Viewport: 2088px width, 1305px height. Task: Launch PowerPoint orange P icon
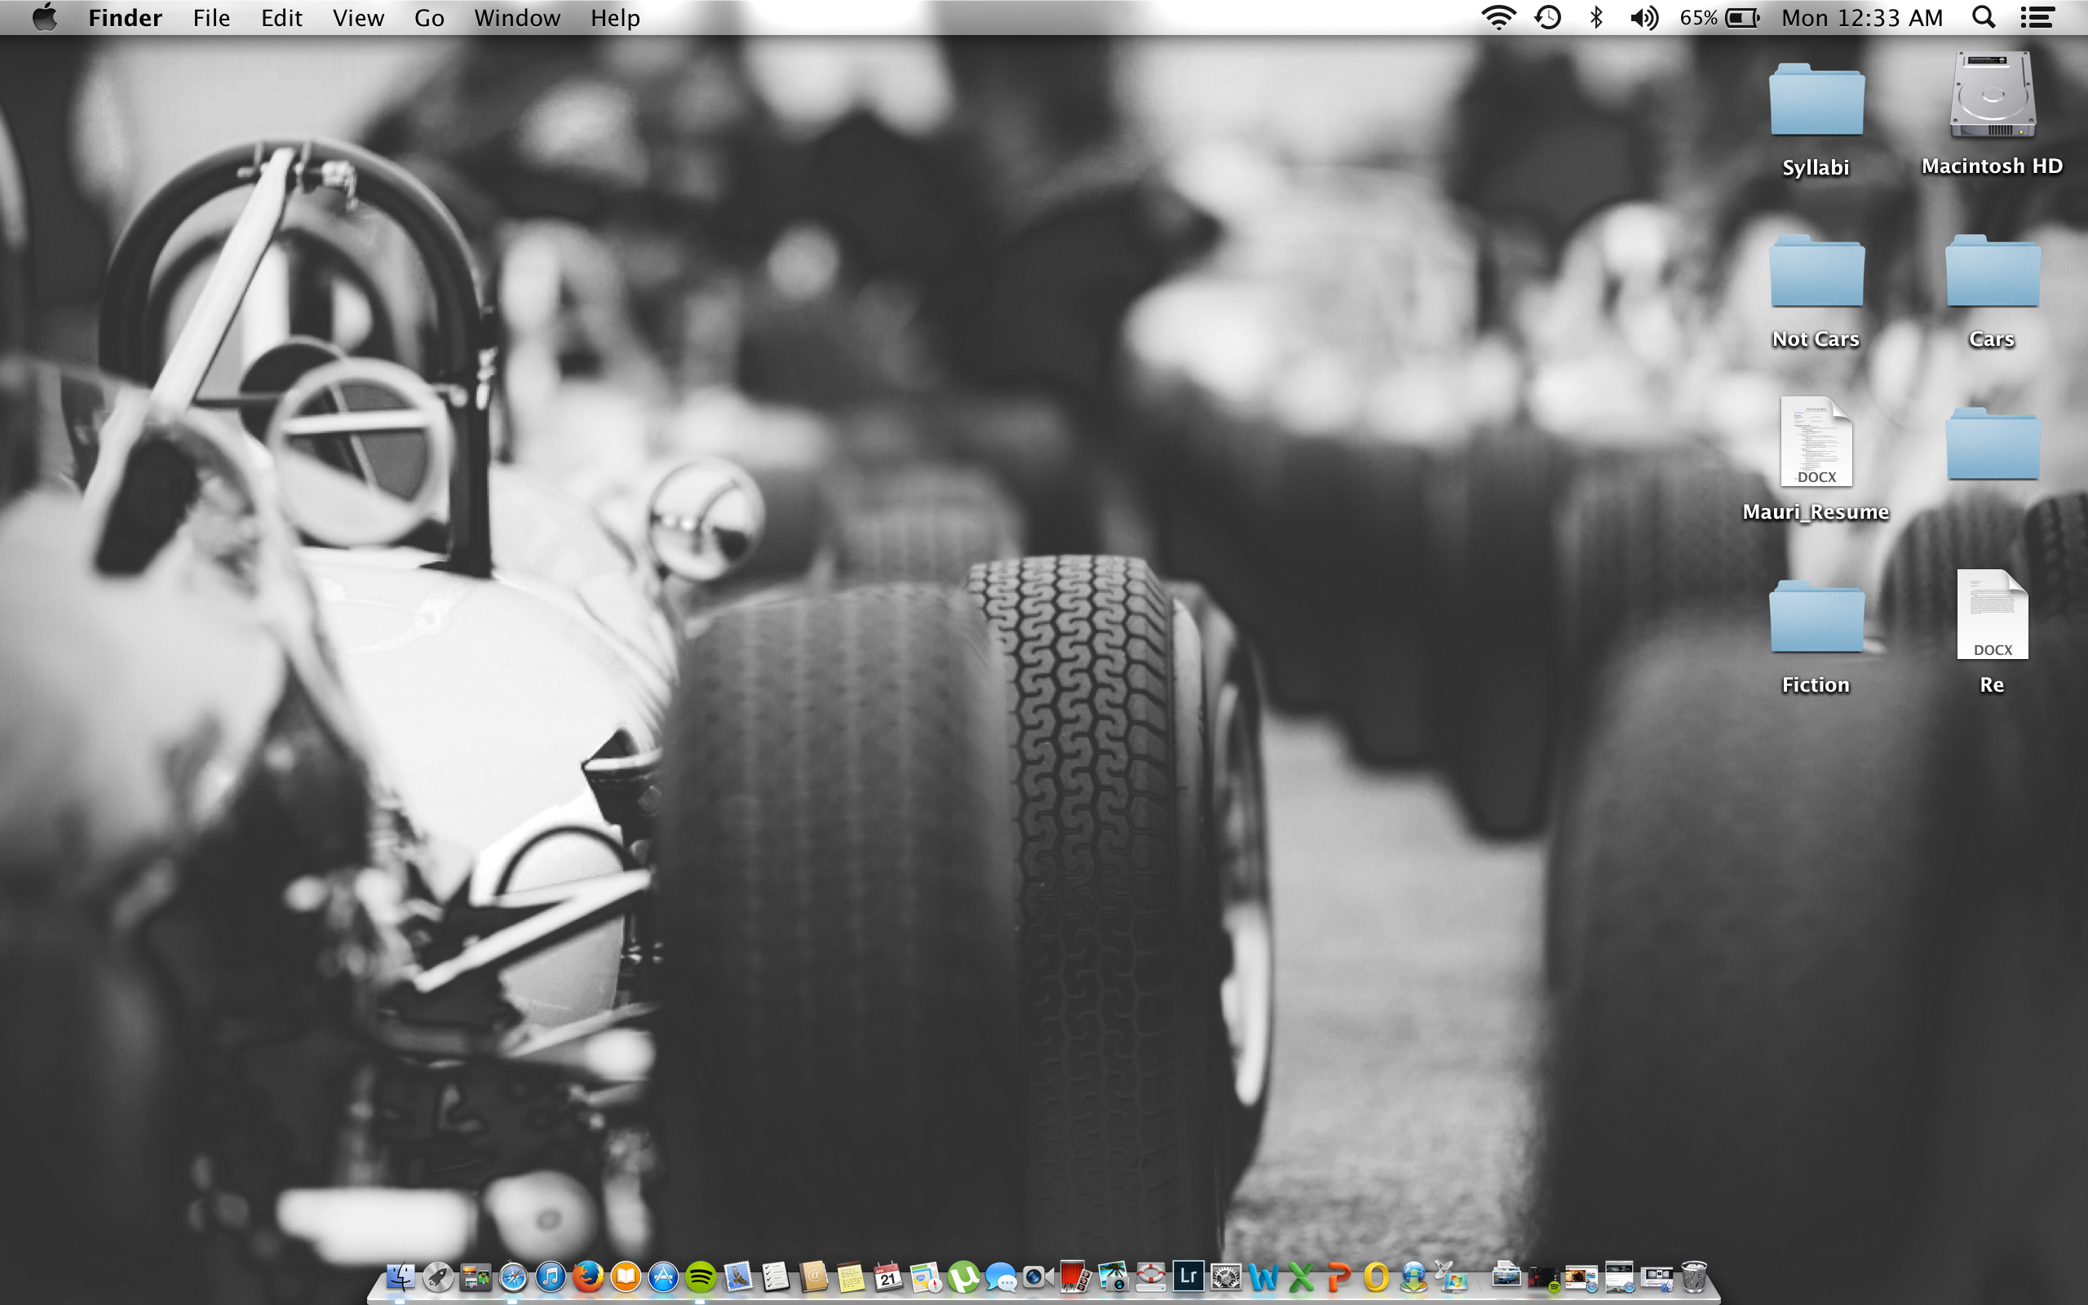coord(1338,1276)
